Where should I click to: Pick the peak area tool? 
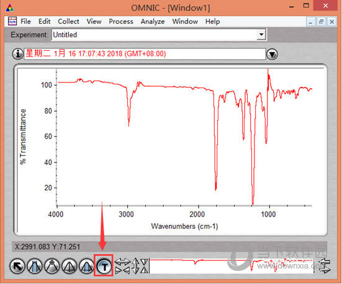[x=87, y=266]
